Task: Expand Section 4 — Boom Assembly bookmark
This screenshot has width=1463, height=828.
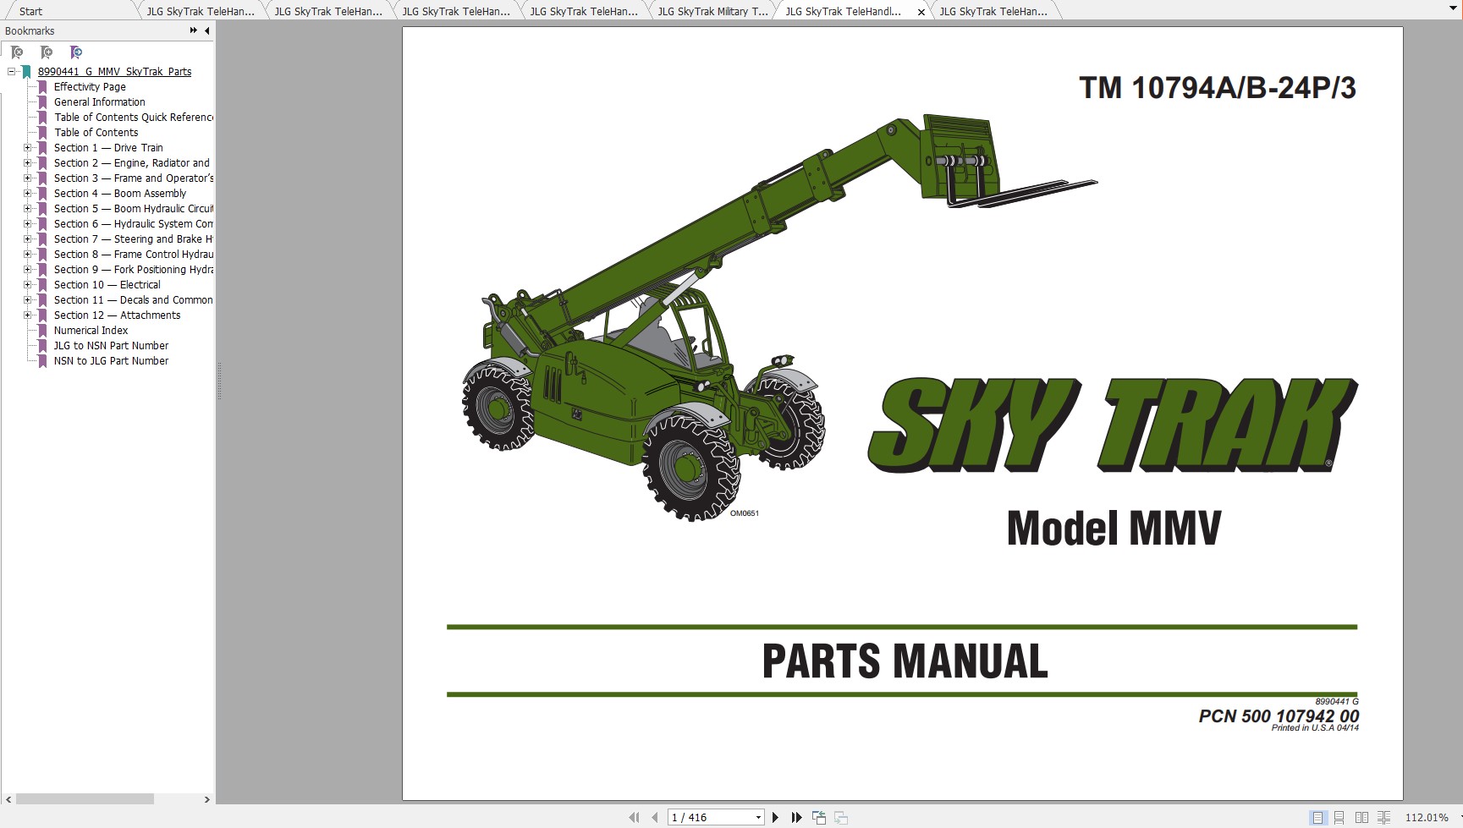Action: click(27, 193)
